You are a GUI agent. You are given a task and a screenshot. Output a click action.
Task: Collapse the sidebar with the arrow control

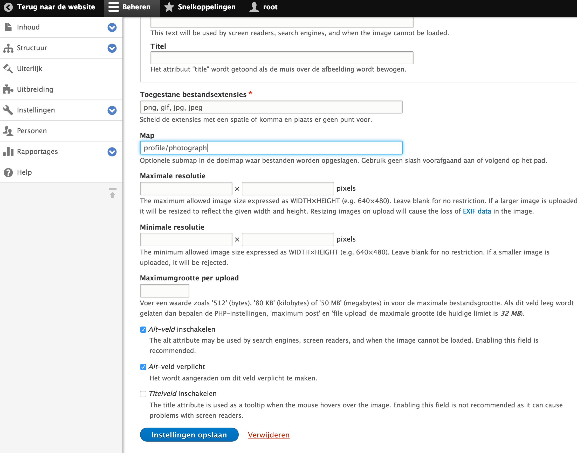point(112,193)
